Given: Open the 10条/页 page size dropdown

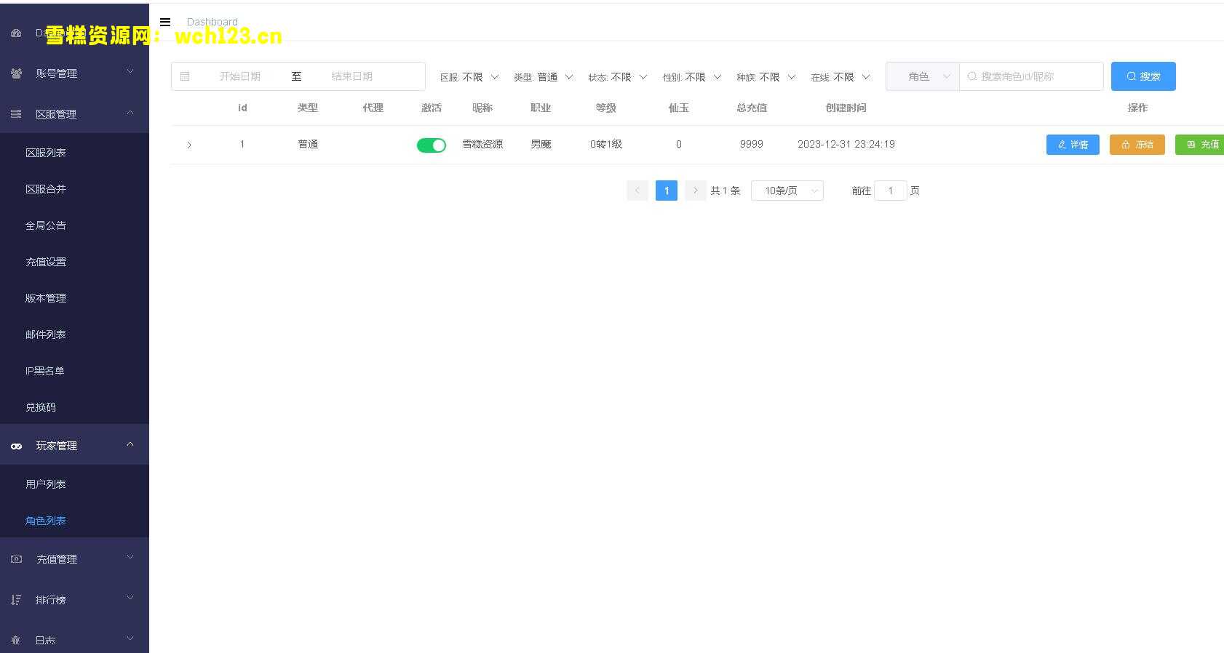Looking at the screenshot, I should point(787,191).
